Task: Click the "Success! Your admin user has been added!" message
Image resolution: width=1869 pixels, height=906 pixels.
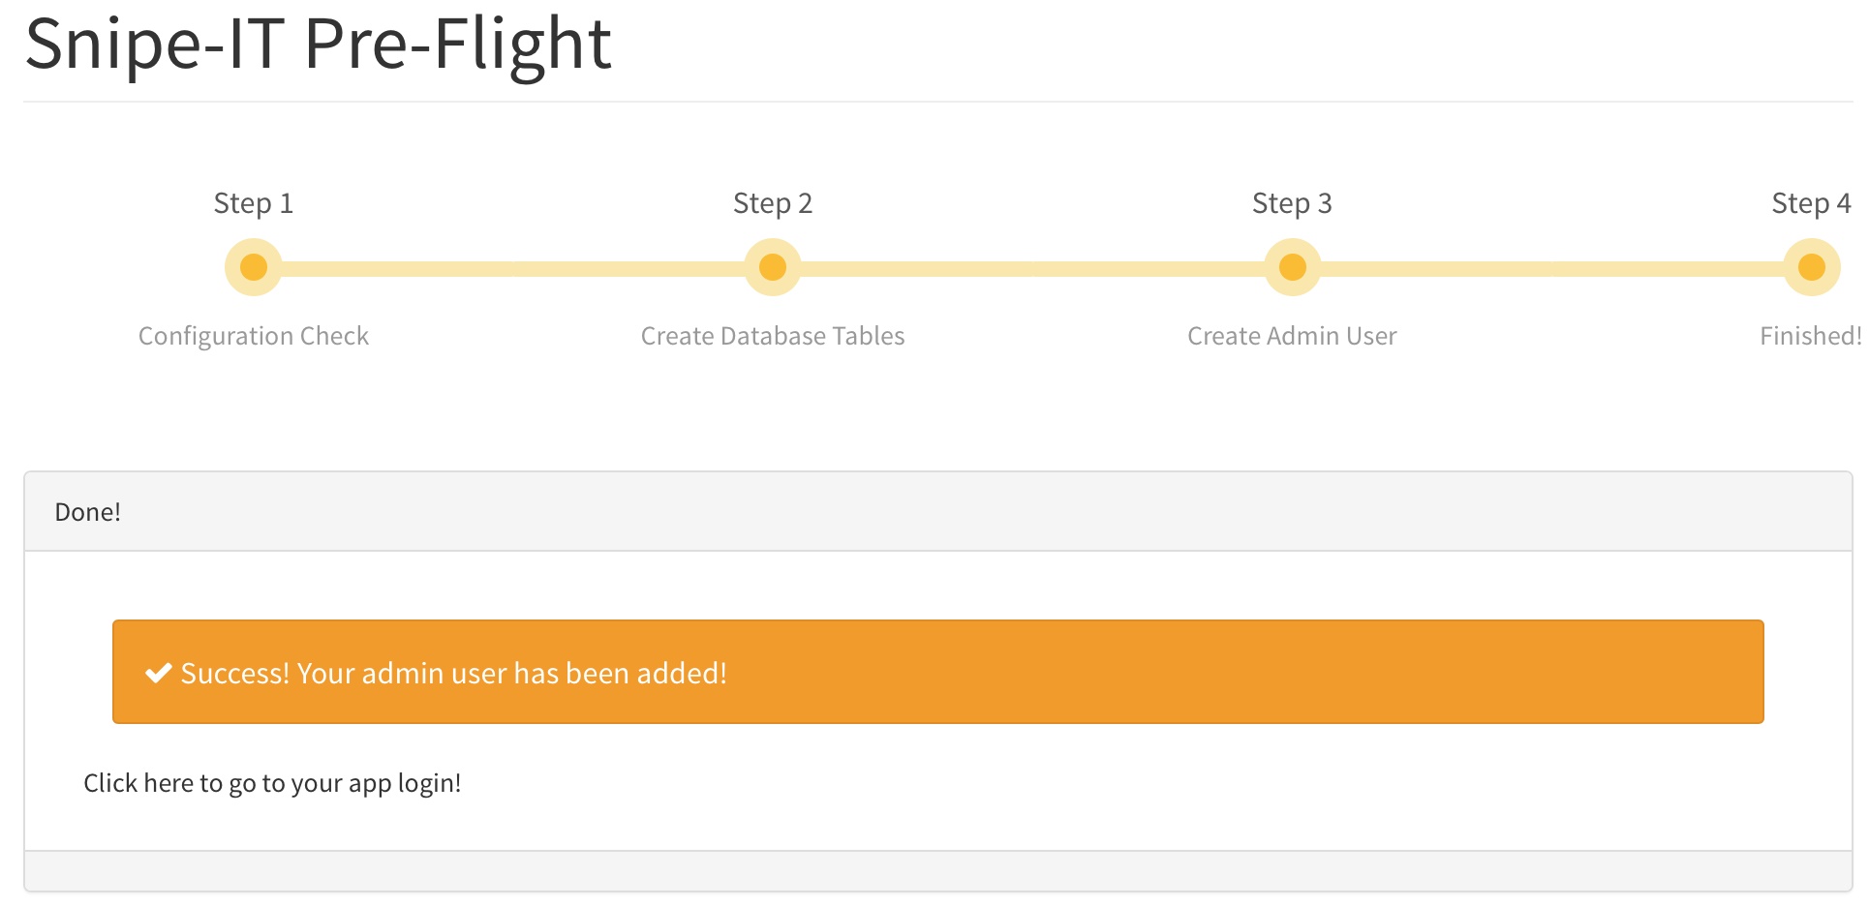Action: [x=453, y=674]
